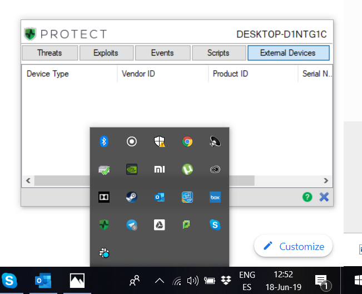
Task: Open help with green question mark
Action: (x=308, y=197)
